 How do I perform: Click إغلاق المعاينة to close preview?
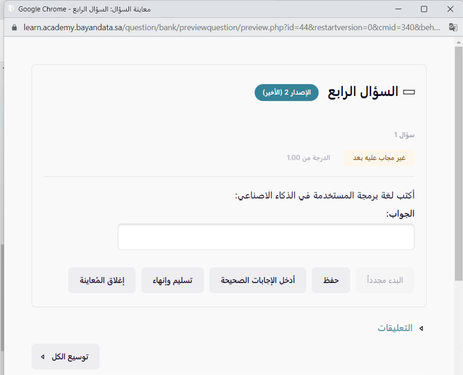point(102,280)
